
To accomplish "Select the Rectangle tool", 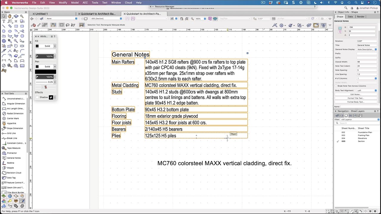I will click(16, 26).
